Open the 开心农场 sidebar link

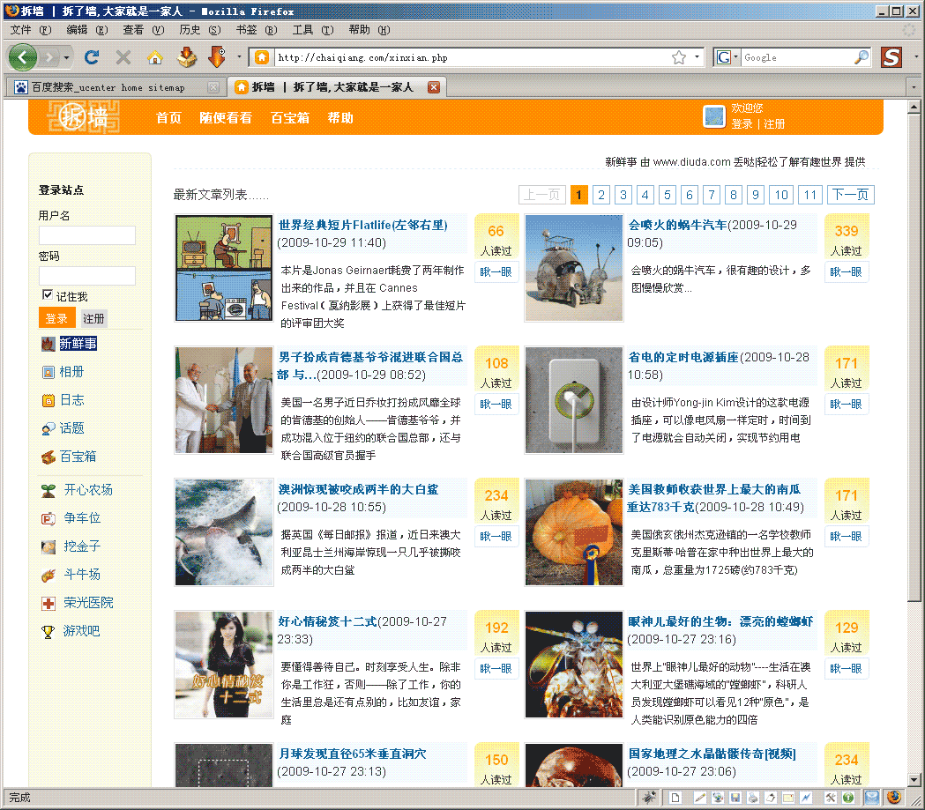click(88, 490)
